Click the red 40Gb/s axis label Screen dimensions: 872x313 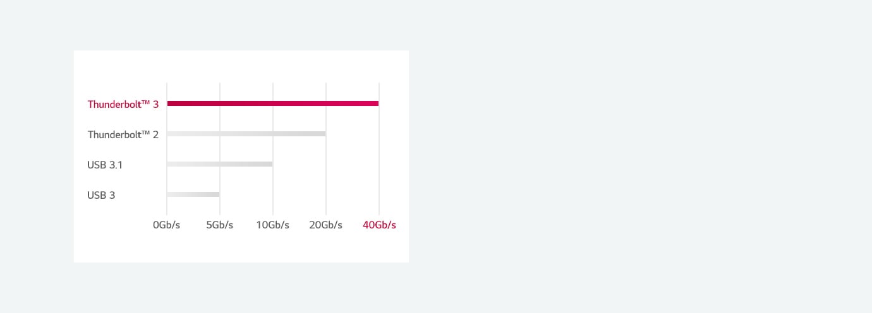pyautogui.click(x=379, y=225)
